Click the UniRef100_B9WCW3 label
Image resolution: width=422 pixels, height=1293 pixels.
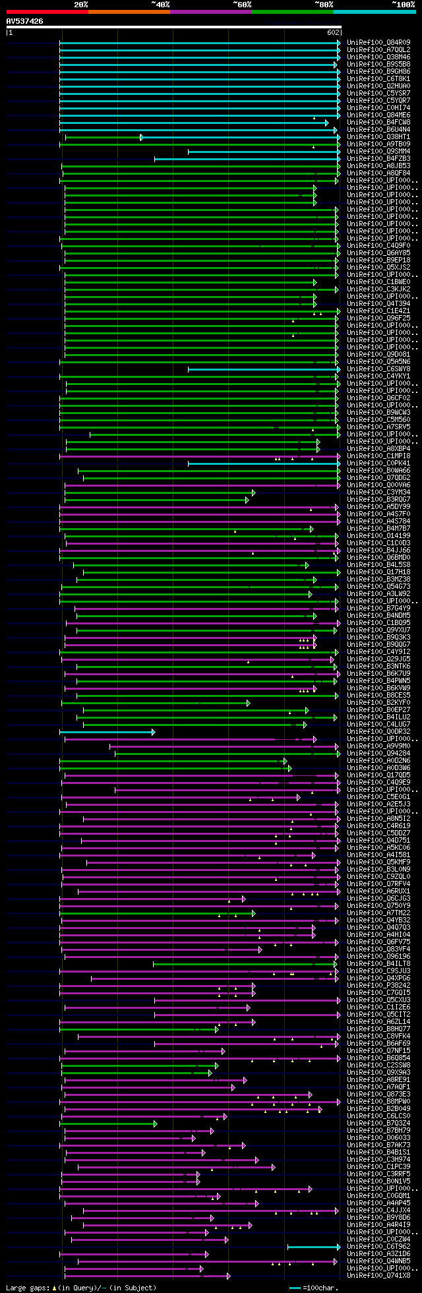point(378,413)
